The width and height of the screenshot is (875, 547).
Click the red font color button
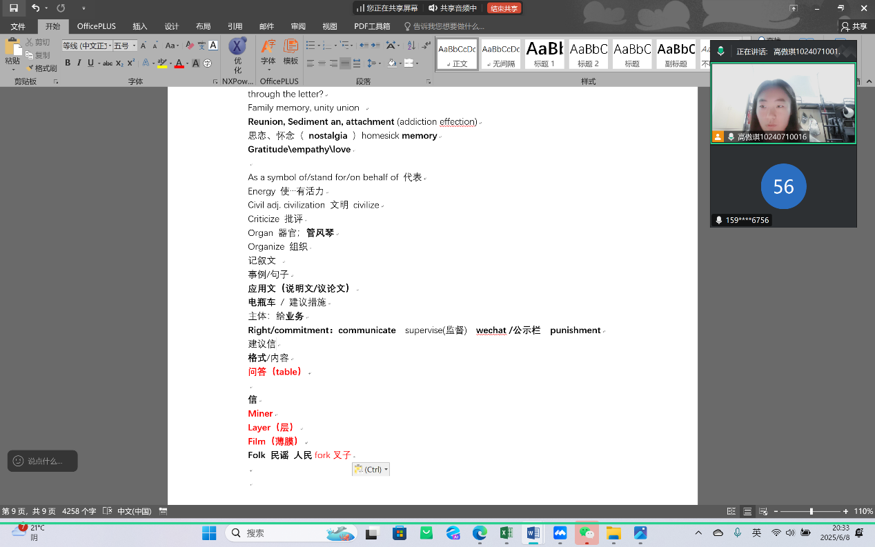pyautogui.click(x=179, y=63)
